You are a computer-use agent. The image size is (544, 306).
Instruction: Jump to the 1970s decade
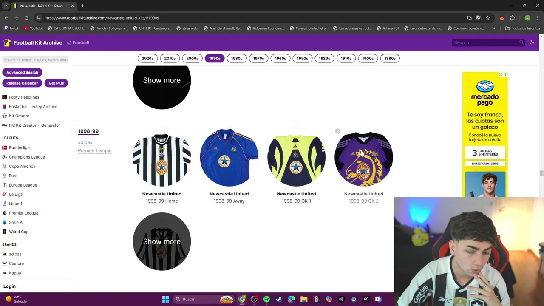(x=259, y=59)
